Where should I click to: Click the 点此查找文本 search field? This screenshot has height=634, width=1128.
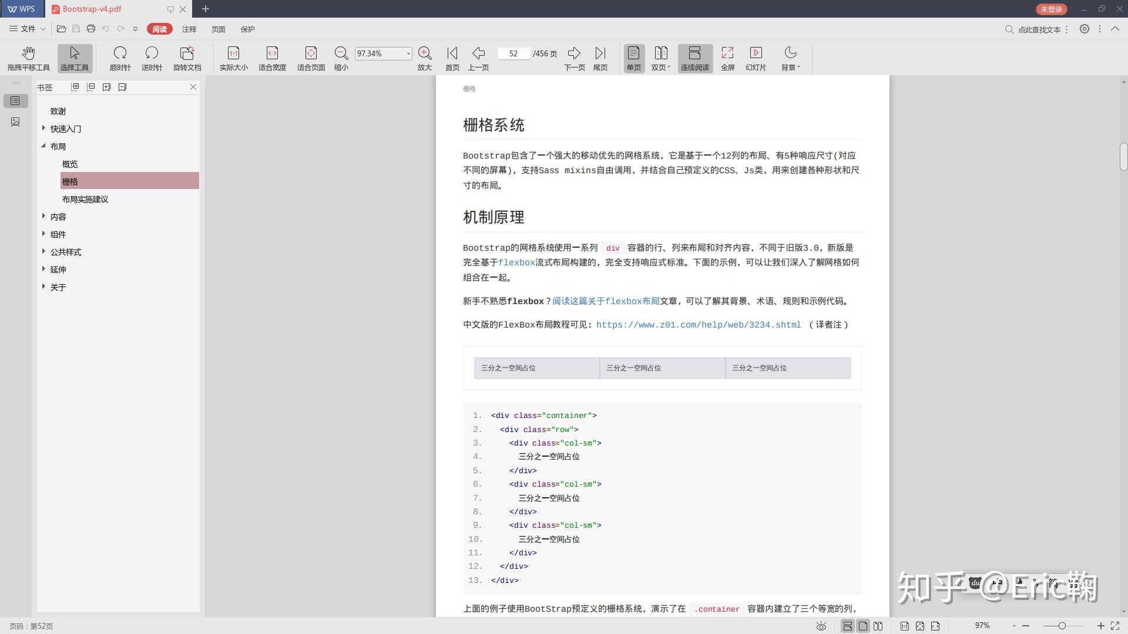click(x=1039, y=29)
